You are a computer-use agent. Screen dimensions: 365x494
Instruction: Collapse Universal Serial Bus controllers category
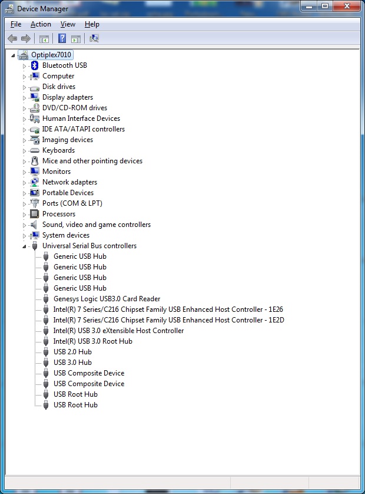pyautogui.click(x=24, y=246)
